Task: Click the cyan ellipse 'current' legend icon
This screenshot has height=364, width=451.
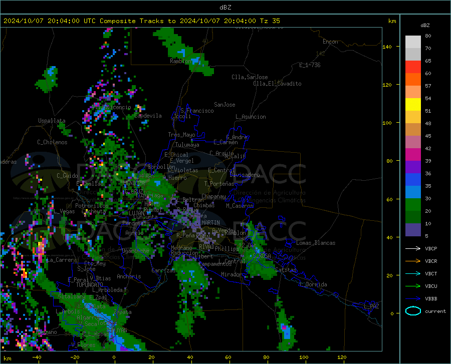Action: (413, 311)
